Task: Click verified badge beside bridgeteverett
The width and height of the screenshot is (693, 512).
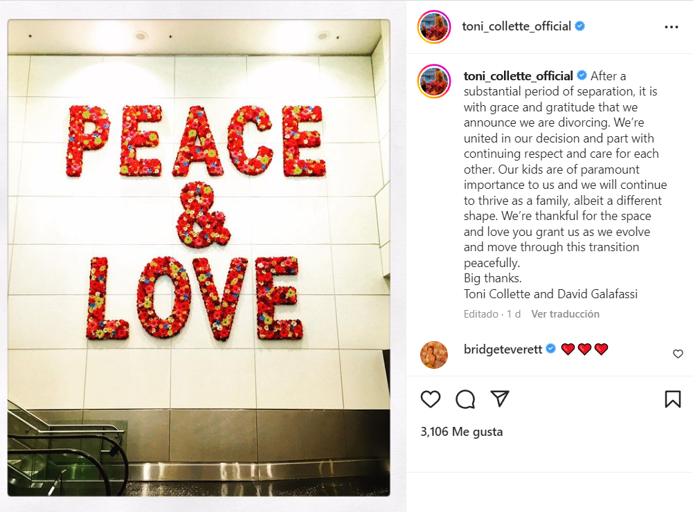Action: (550, 349)
